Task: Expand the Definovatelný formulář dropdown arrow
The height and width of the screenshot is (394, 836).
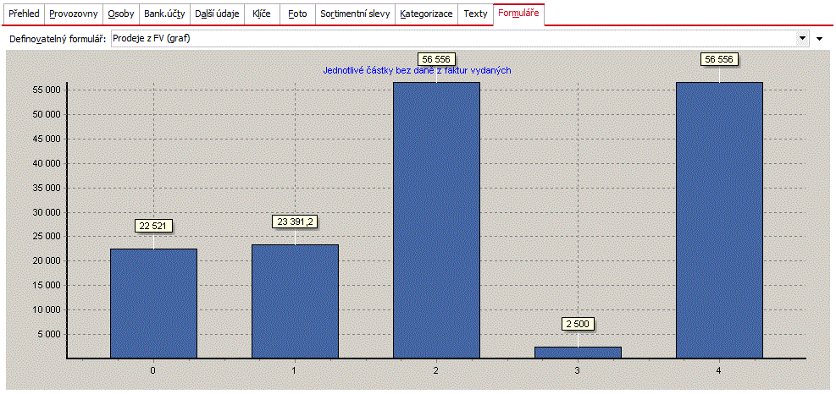Action: [x=802, y=39]
